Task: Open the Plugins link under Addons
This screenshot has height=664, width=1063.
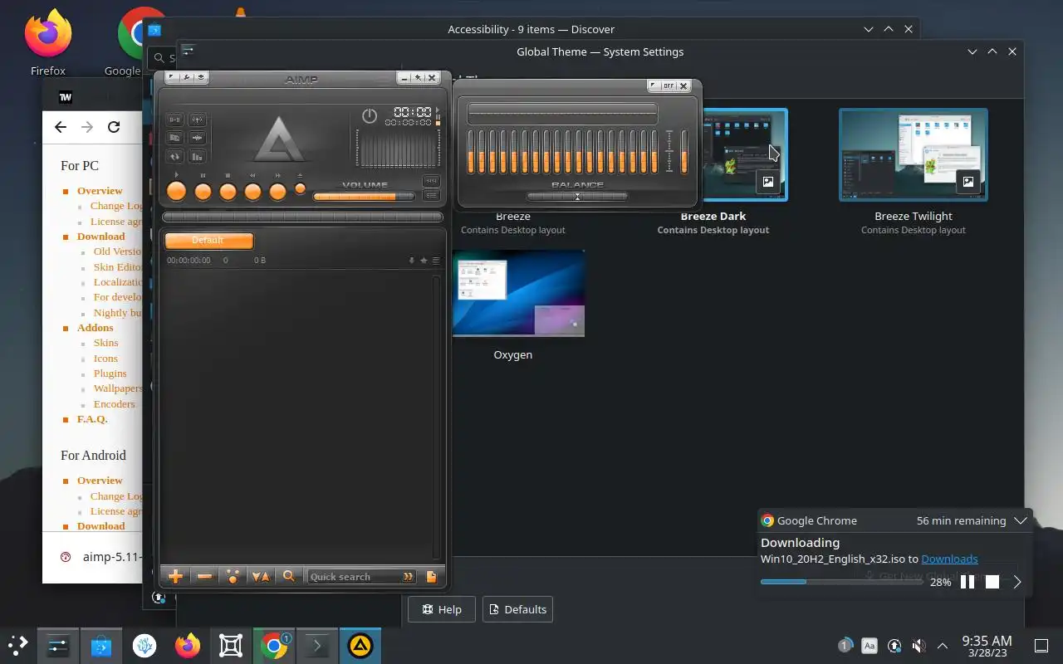Action: pyautogui.click(x=110, y=373)
